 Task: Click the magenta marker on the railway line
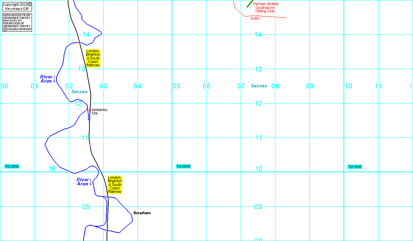(90, 145)
